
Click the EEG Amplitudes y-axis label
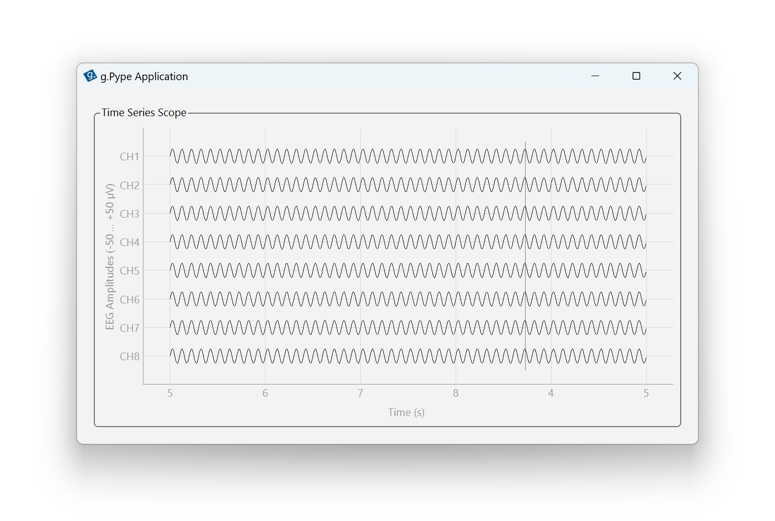[109, 257]
